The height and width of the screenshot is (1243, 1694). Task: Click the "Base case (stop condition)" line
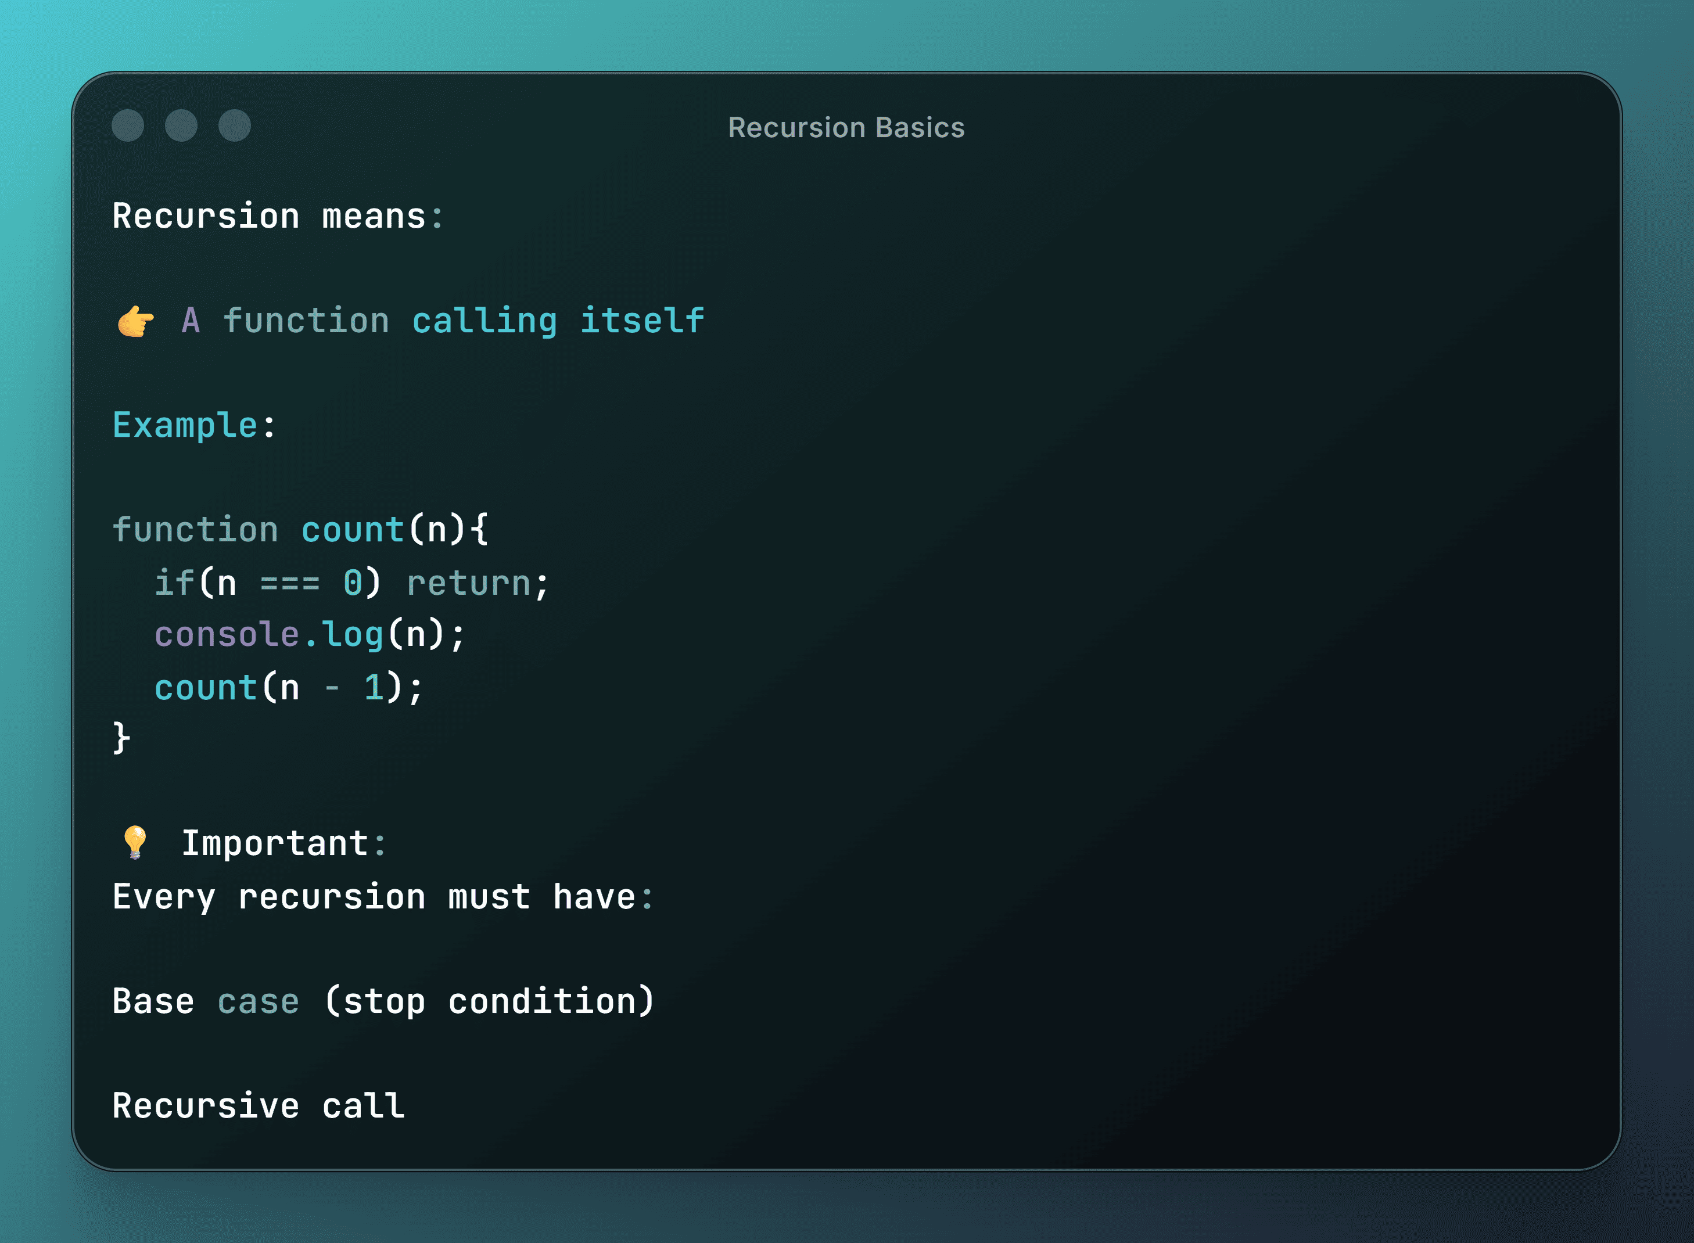coord(384,1001)
